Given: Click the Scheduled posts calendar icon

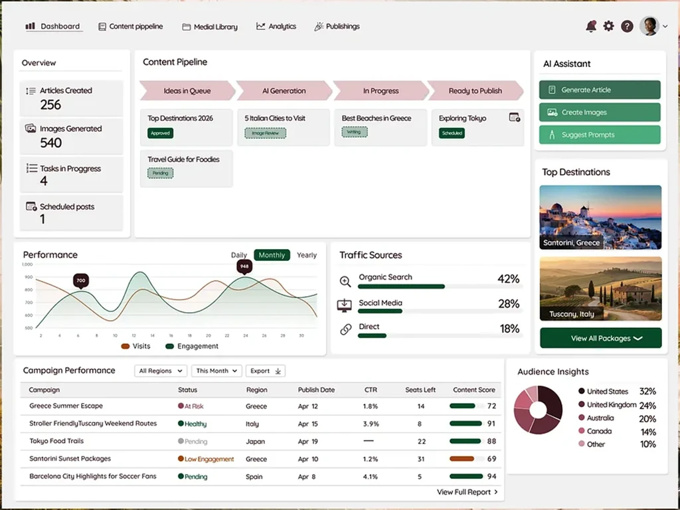Looking at the screenshot, I should (x=31, y=207).
